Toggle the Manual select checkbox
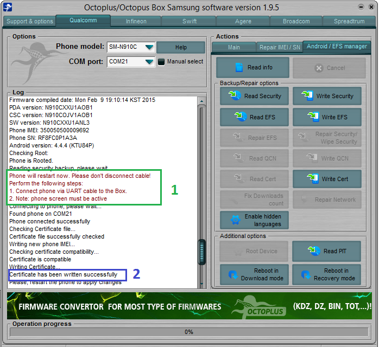 click(x=161, y=62)
